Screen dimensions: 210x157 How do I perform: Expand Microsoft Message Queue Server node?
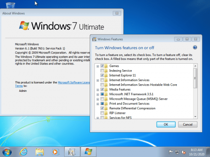tap(98, 99)
